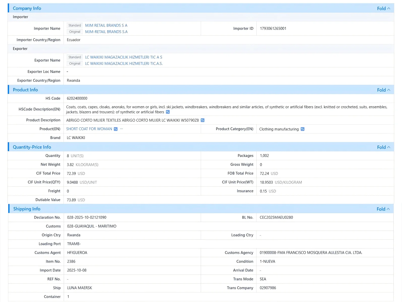402x302 pixels.
Task: Collapse the Shipping Info section
Action: pyautogui.click(x=383, y=209)
